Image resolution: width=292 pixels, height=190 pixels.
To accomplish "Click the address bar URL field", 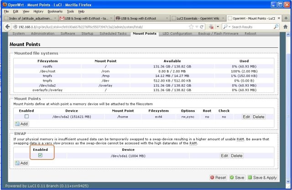I will [x=105, y=27].
